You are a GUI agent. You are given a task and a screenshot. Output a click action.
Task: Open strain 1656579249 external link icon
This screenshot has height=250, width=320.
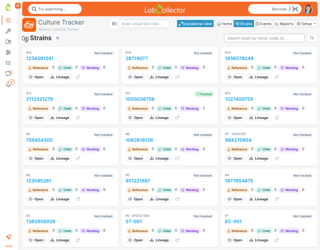pyautogui.click(x=277, y=77)
